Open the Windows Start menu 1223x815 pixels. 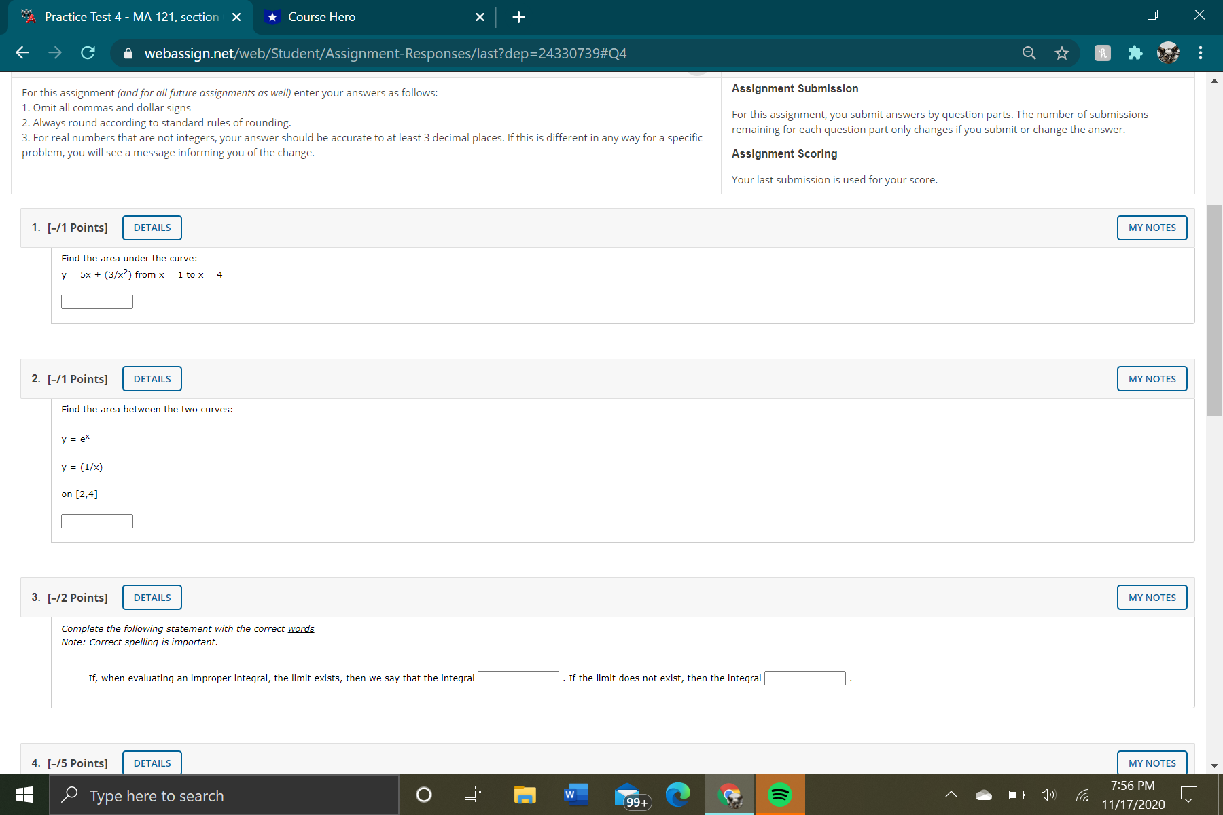point(24,795)
